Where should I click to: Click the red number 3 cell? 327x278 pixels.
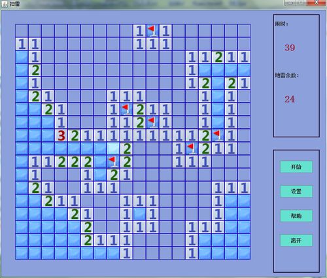tap(61, 135)
